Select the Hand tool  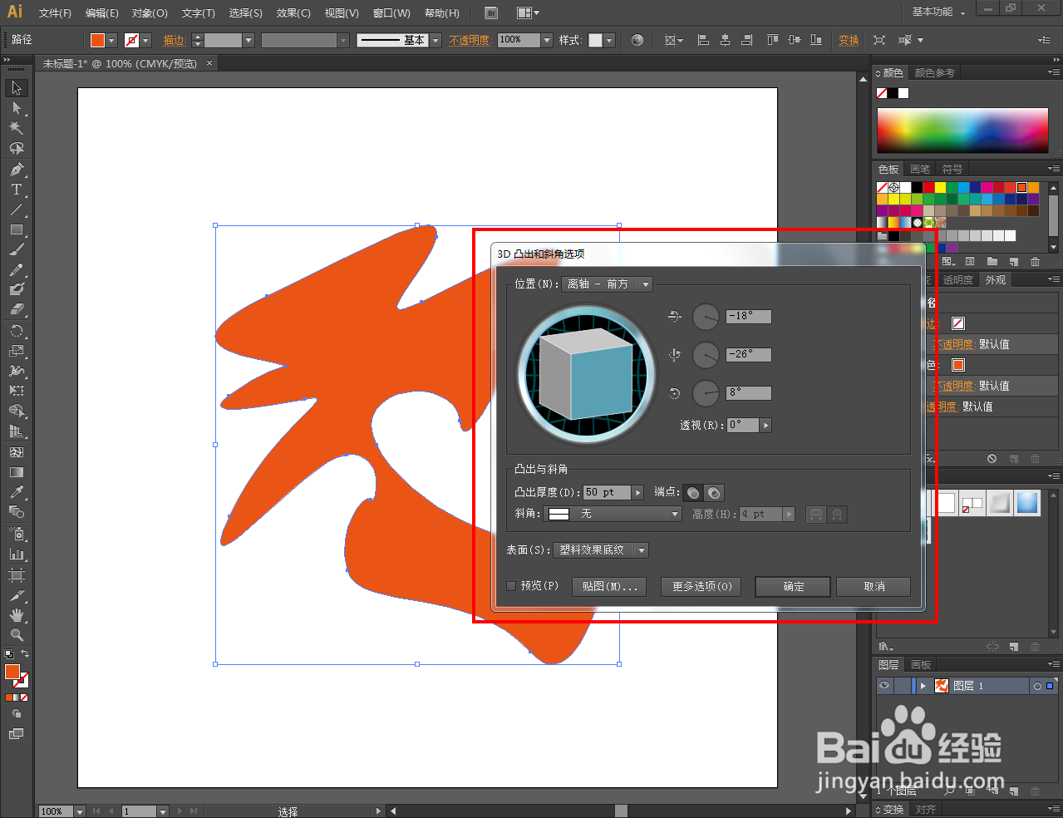[x=17, y=615]
